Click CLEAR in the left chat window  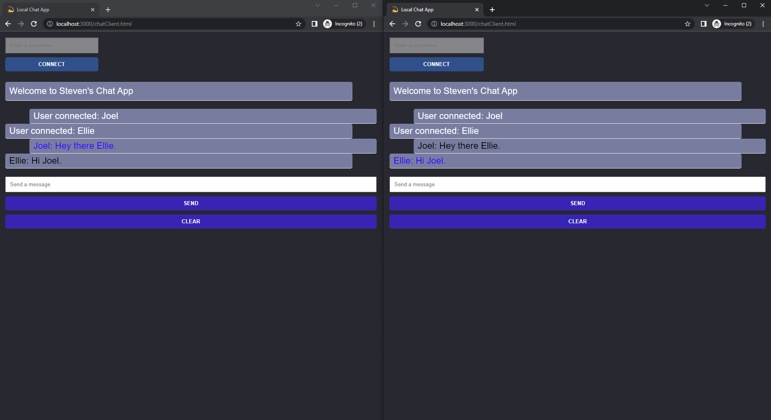coord(191,221)
